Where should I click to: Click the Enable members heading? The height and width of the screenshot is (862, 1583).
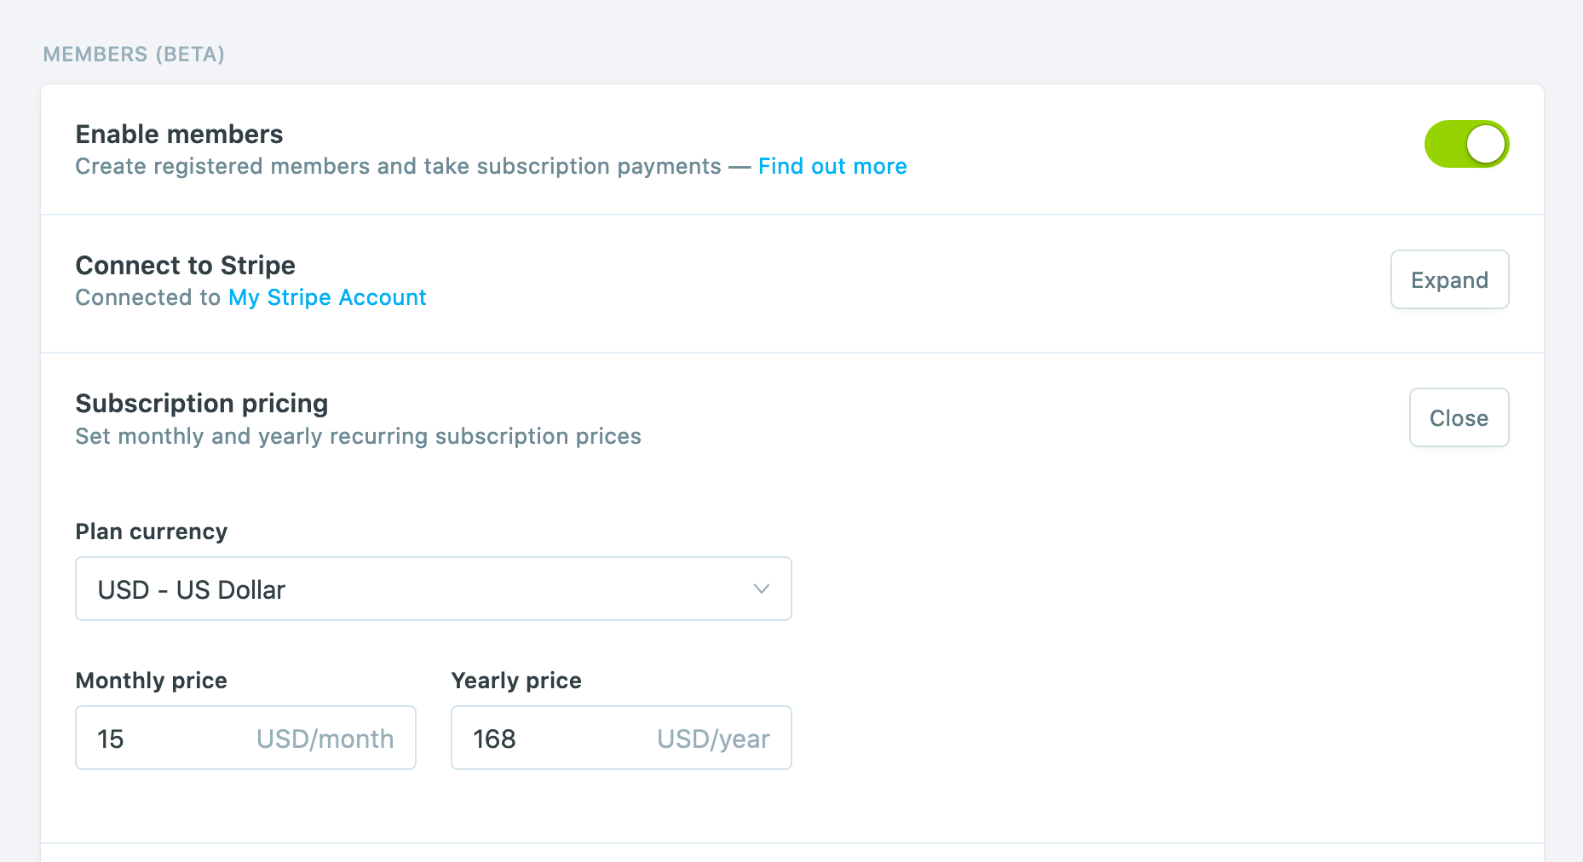[x=179, y=135]
